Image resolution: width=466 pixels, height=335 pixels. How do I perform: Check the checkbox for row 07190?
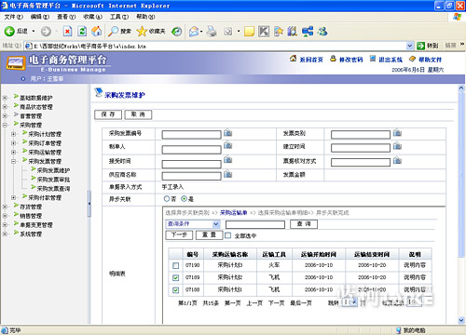coord(175,265)
